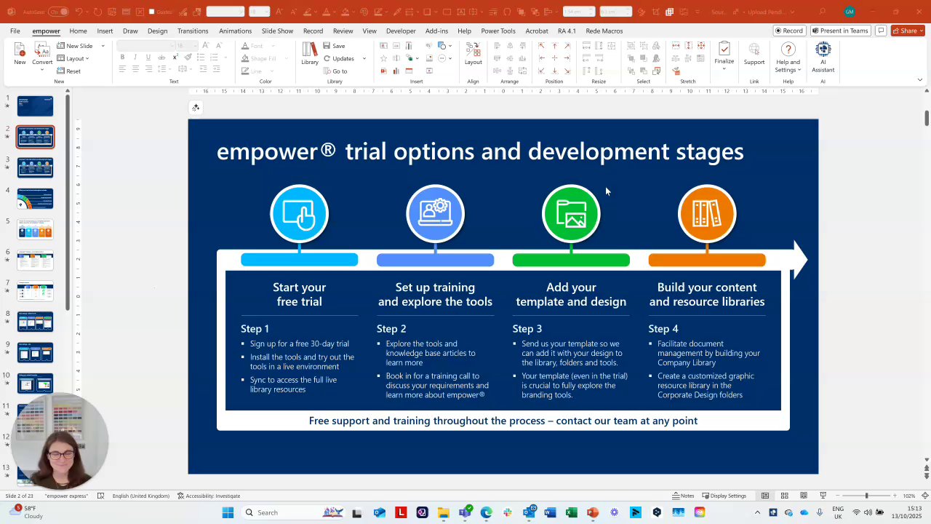Toggle the AutoSave switch
Screen dimensions: 931x524
tap(59, 12)
